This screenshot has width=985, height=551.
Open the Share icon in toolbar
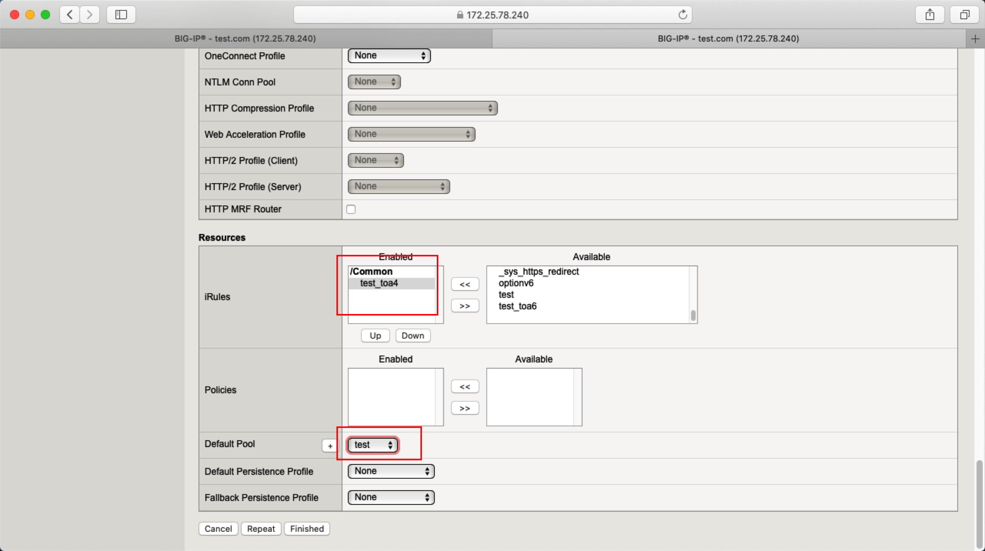[x=930, y=15]
